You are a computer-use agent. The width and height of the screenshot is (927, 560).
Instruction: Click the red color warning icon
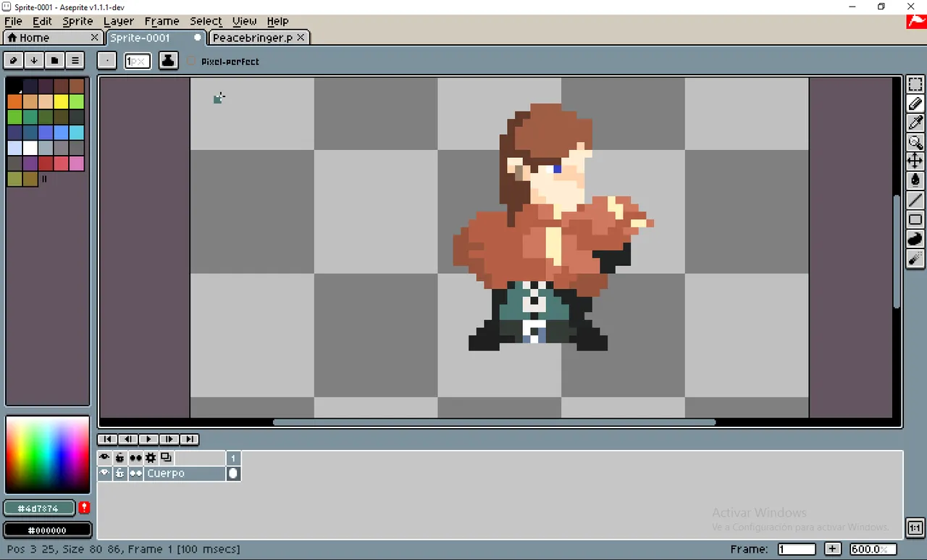tap(84, 508)
